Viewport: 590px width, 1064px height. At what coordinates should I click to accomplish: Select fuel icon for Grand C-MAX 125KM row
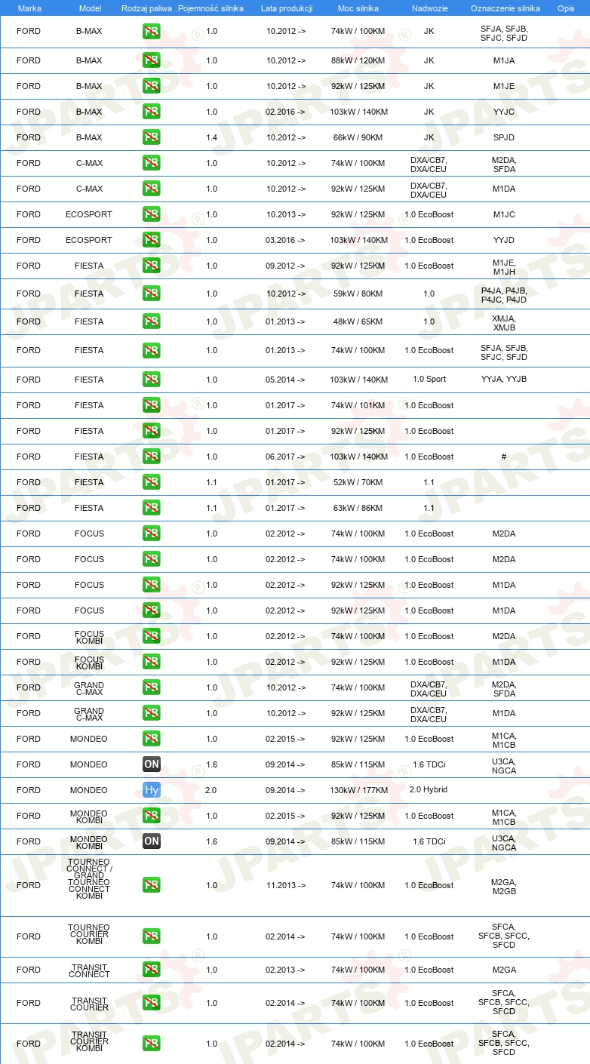point(152,713)
